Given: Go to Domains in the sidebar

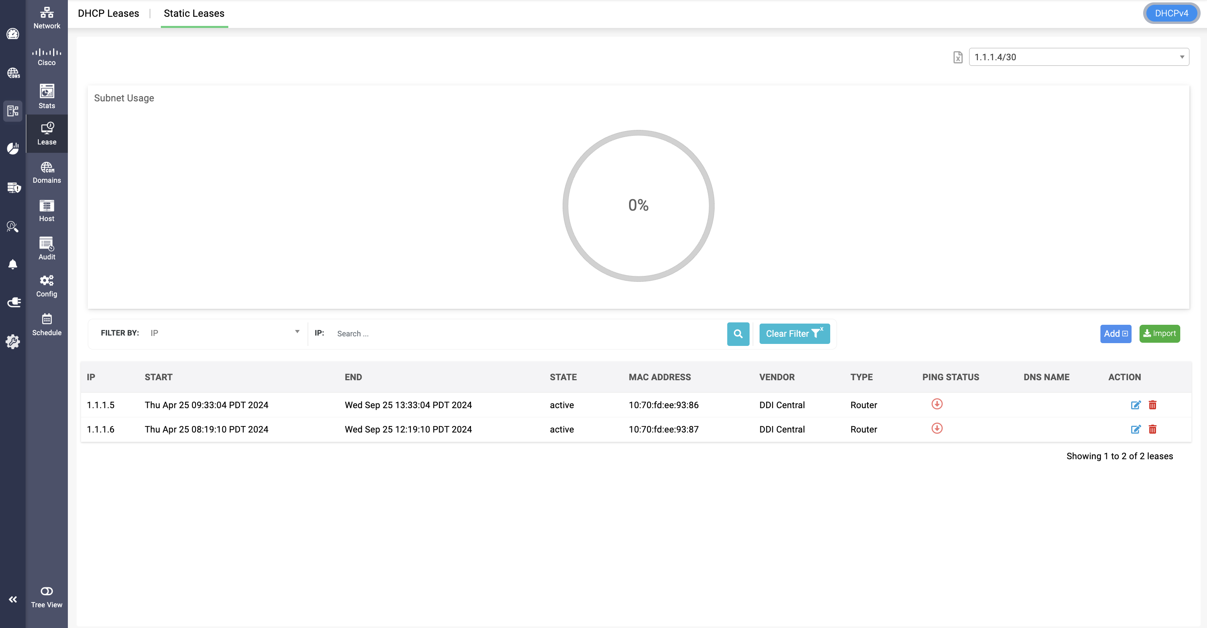Looking at the screenshot, I should tap(46, 172).
